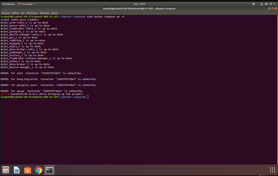The height and width of the screenshot is (176, 278).
Task: Click 'dojot_ejbca_1 is up-to-date' line
Action: click(x=21, y=46)
